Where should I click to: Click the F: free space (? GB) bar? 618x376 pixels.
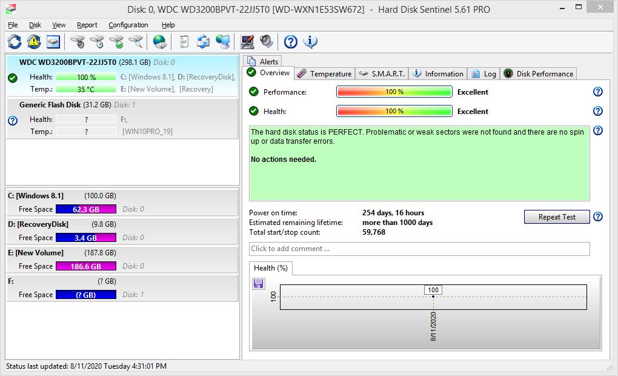coord(86,294)
